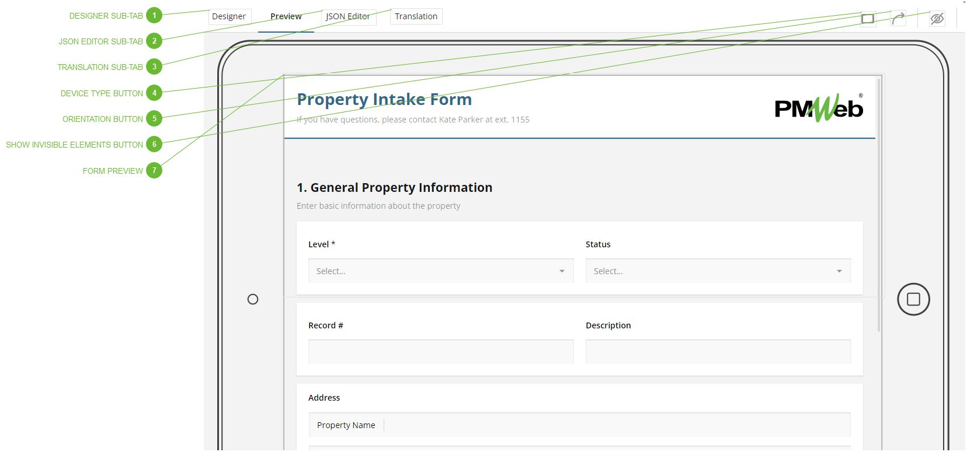Image resolution: width=967 pixels, height=452 pixels.
Task: Click the Record # input field
Action: point(440,352)
